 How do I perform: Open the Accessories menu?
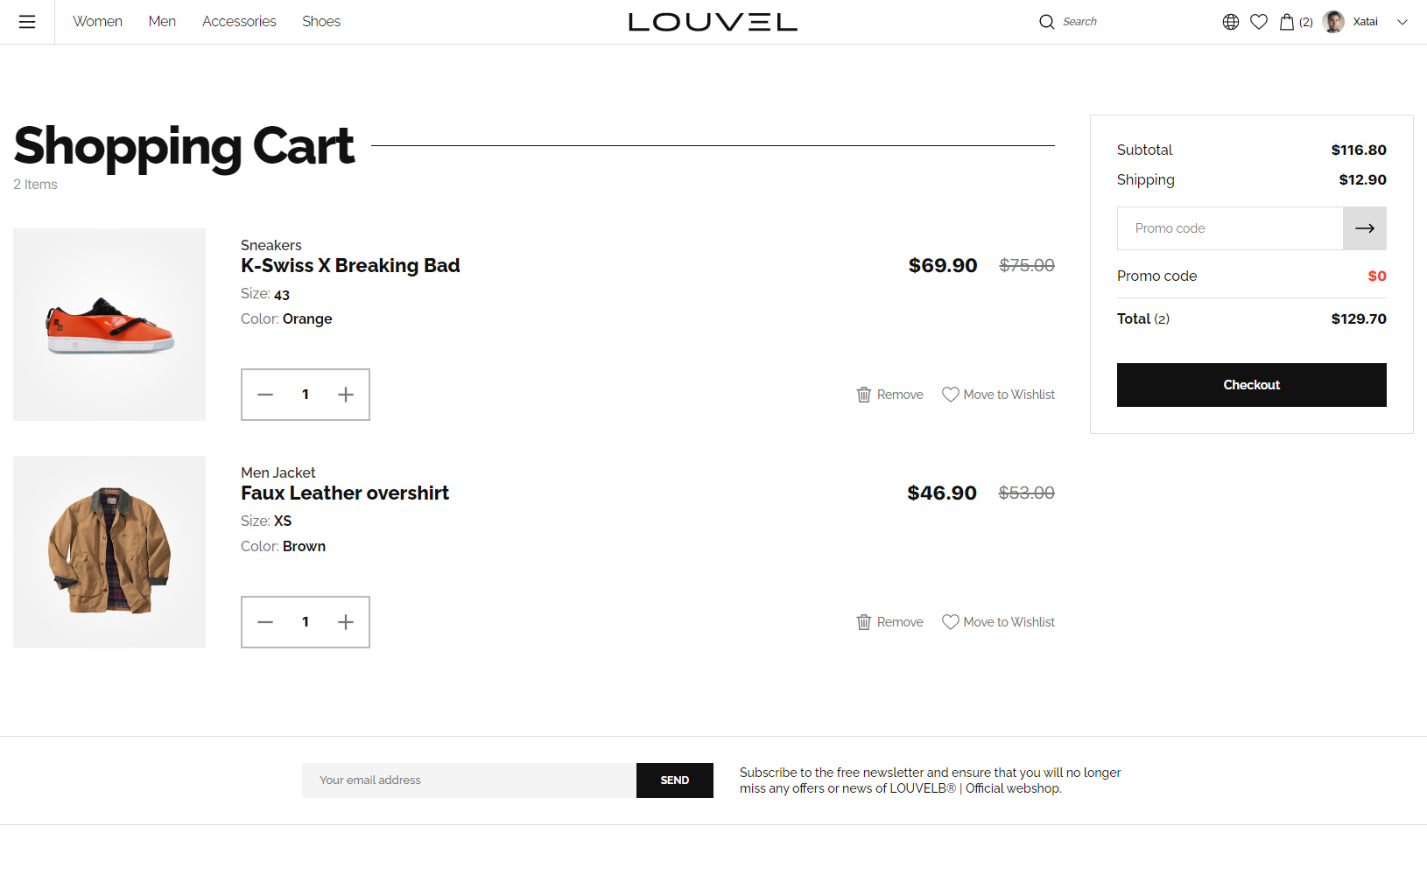pos(239,22)
